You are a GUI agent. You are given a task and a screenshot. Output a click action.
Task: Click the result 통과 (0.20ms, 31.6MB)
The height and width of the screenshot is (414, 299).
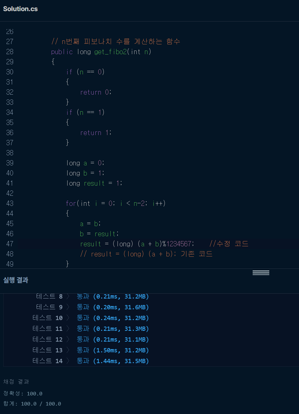pos(113,307)
